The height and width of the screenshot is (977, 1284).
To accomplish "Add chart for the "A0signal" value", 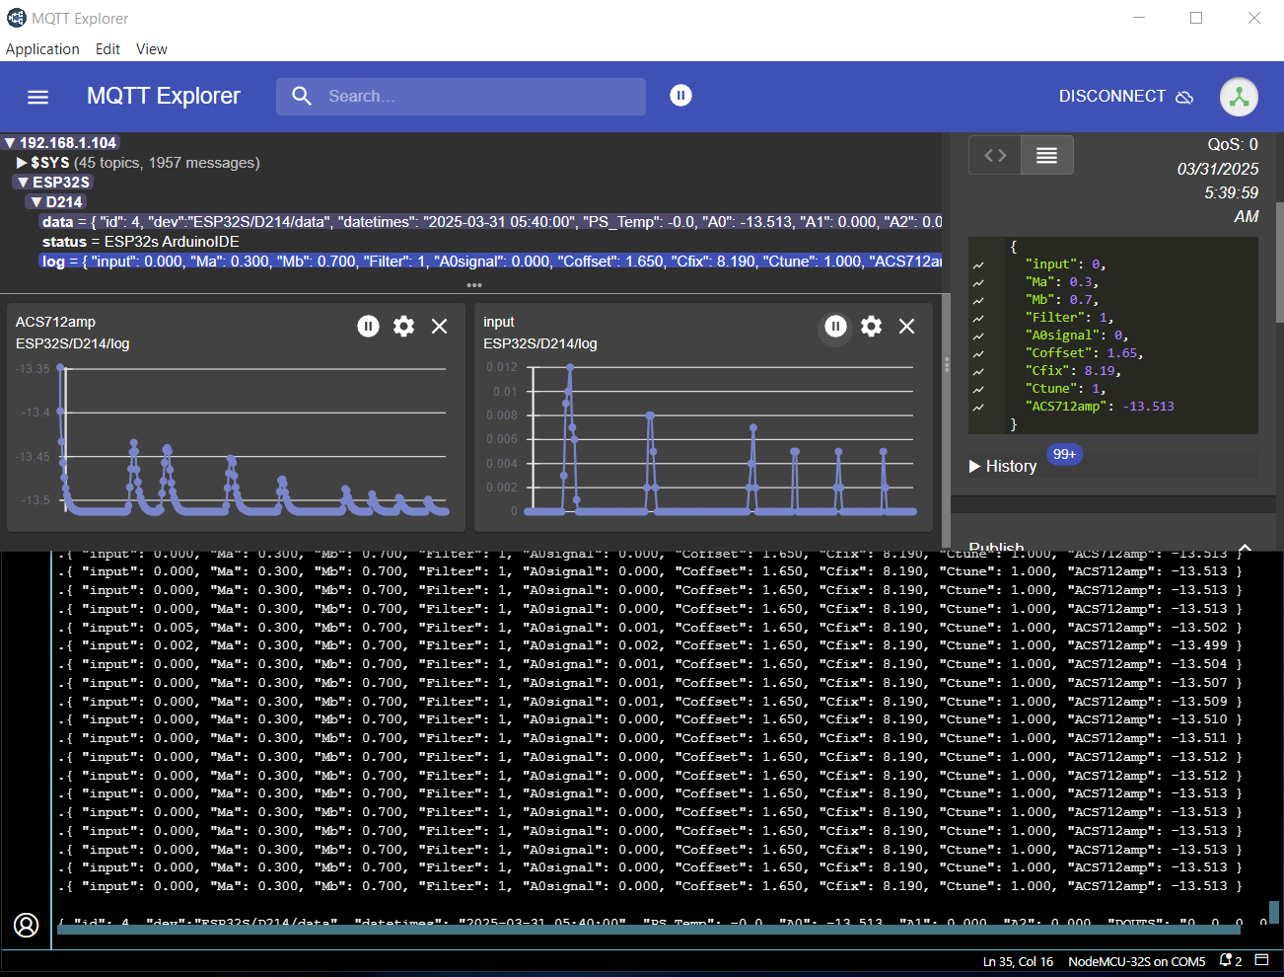I will coord(978,336).
